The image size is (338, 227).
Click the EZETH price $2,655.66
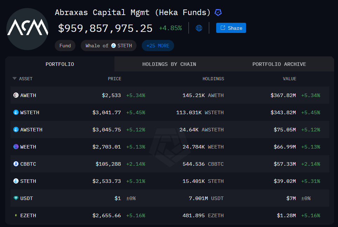click(x=106, y=215)
